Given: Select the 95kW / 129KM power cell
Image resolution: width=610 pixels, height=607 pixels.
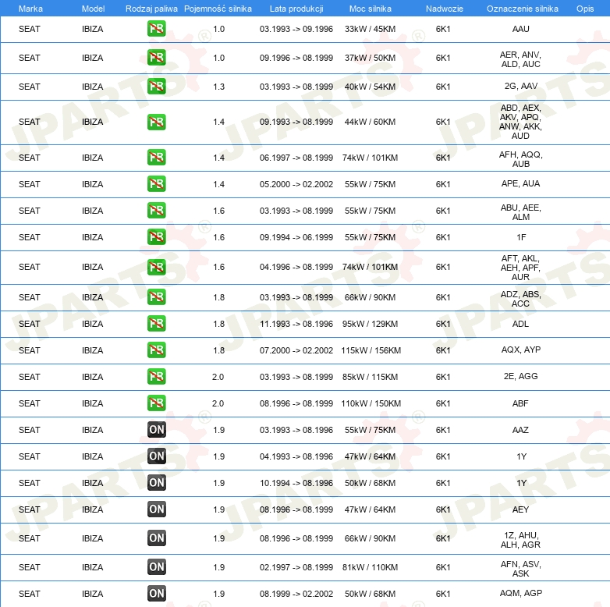Looking at the screenshot, I should pos(370,324).
